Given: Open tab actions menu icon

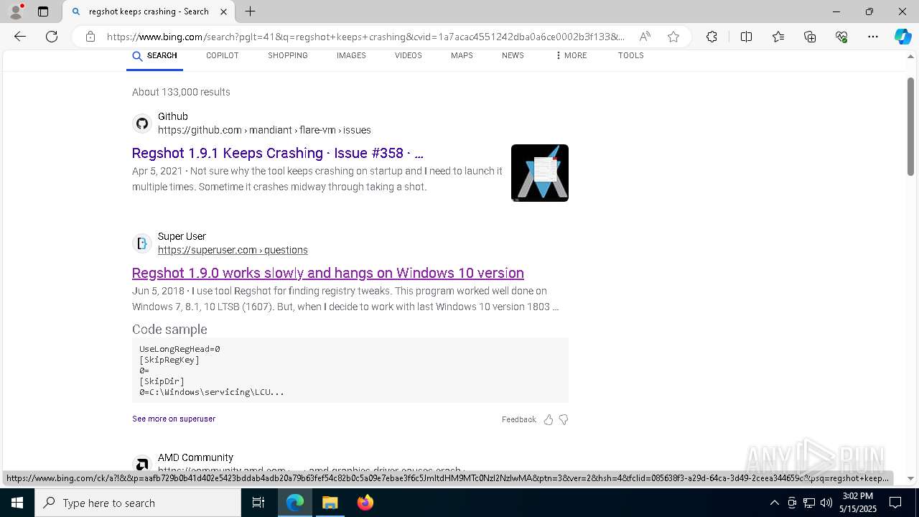Looking at the screenshot, I should (43, 11).
